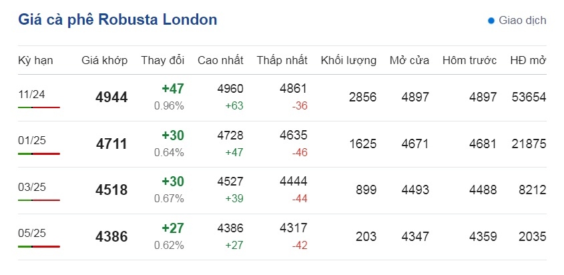Viewport: 564px width, 275px height.
Task: Click the range bar under 05/25
Action: tap(39, 246)
